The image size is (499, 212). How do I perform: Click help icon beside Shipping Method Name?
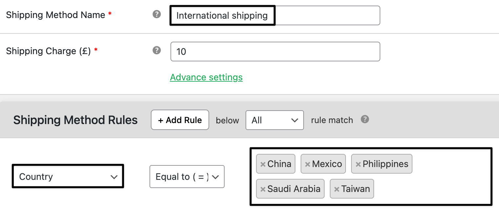point(157,14)
